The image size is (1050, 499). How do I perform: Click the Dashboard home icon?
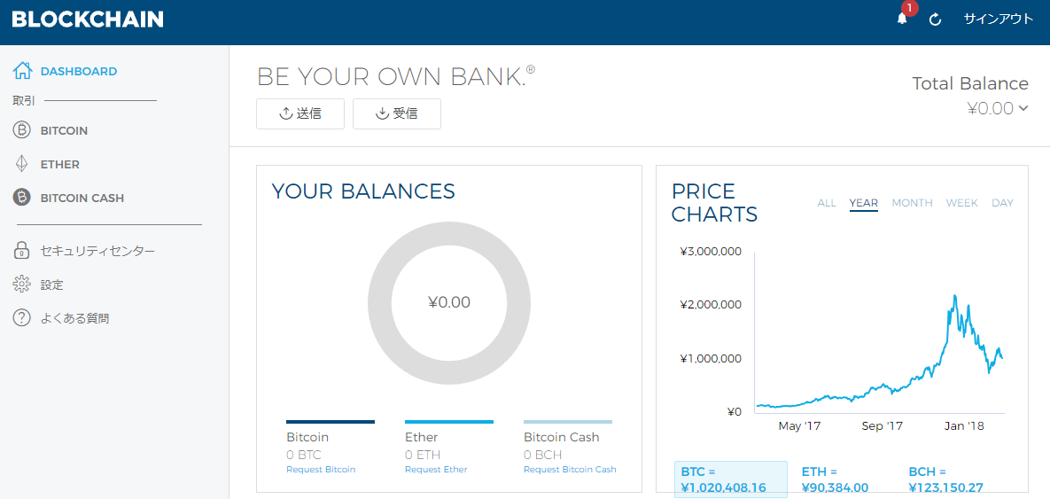pyautogui.click(x=22, y=71)
